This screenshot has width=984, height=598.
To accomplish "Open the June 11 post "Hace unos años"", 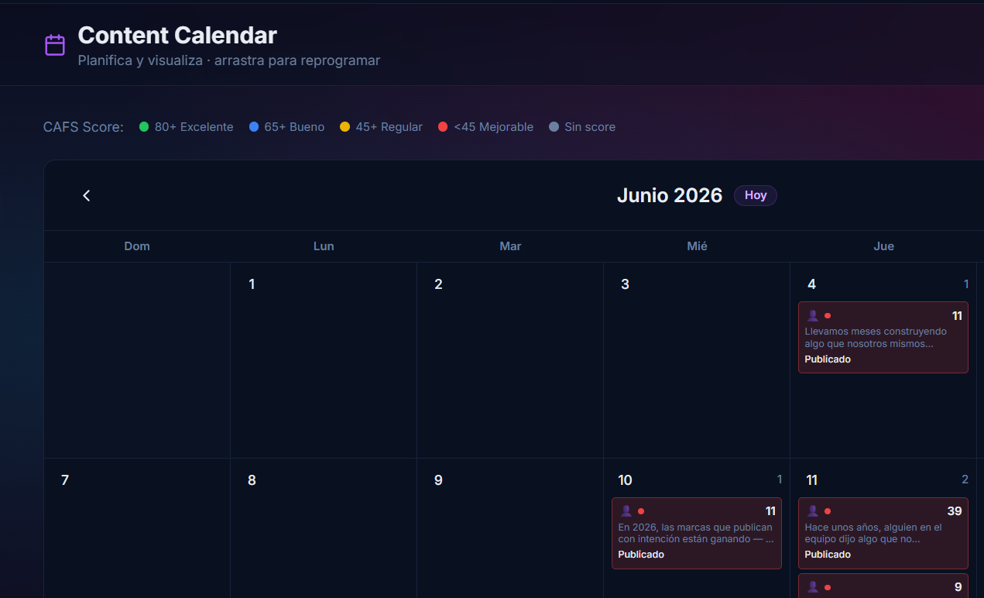I will pyautogui.click(x=883, y=533).
